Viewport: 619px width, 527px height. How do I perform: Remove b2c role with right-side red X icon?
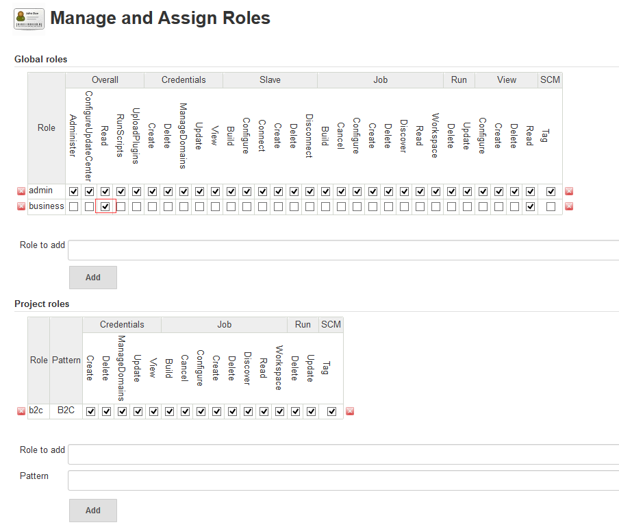point(350,411)
